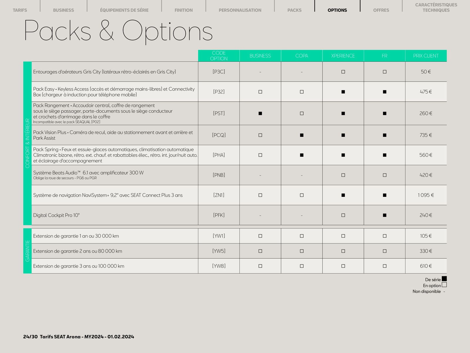The image size is (470, 353).
Task: Click Beats Audio option box under XPERIENCE
Action: pyautogui.click(x=343, y=175)
